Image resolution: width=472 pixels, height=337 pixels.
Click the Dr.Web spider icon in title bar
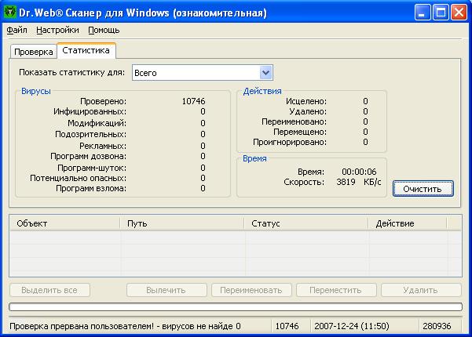[9, 12]
